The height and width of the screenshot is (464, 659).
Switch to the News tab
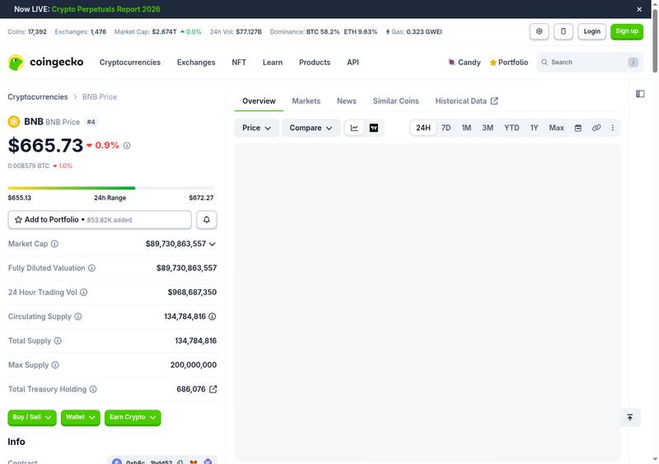(x=346, y=101)
